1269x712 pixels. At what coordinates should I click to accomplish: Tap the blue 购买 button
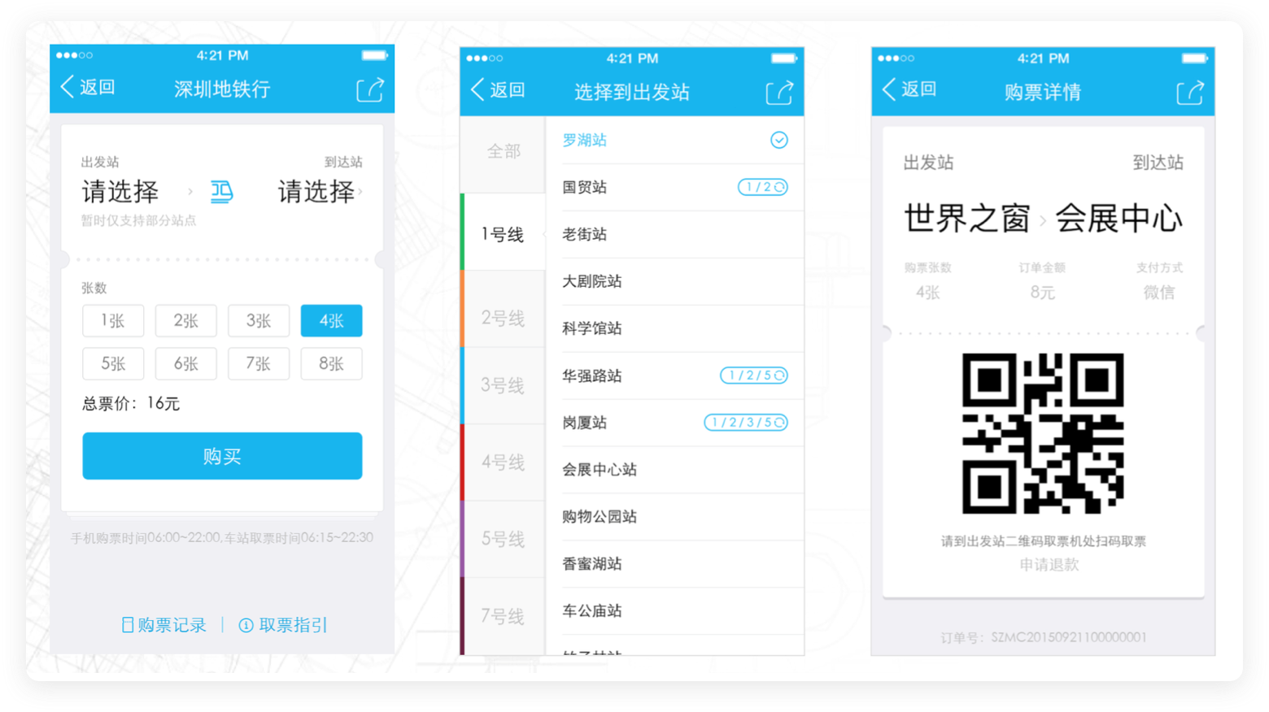click(x=222, y=456)
